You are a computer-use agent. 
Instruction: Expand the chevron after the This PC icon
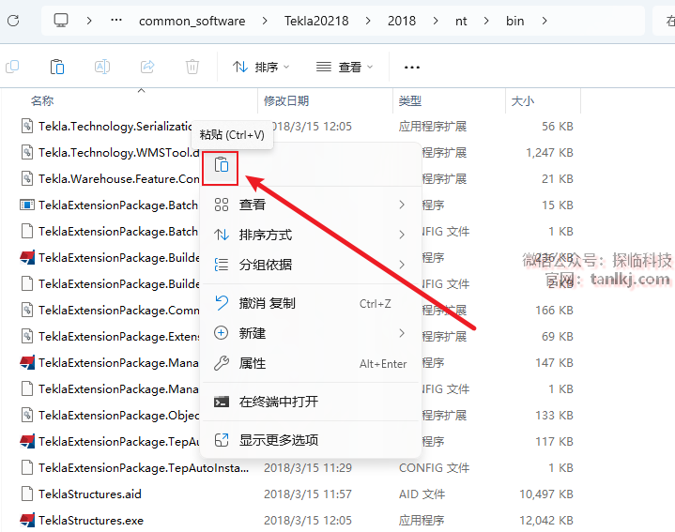click(88, 21)
